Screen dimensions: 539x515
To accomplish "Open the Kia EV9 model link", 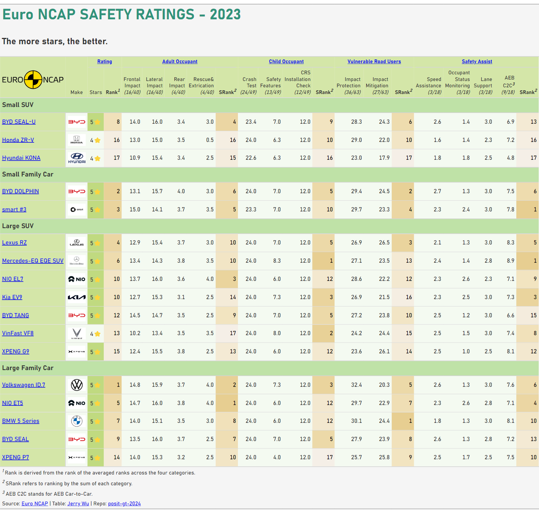I will 12,297.
